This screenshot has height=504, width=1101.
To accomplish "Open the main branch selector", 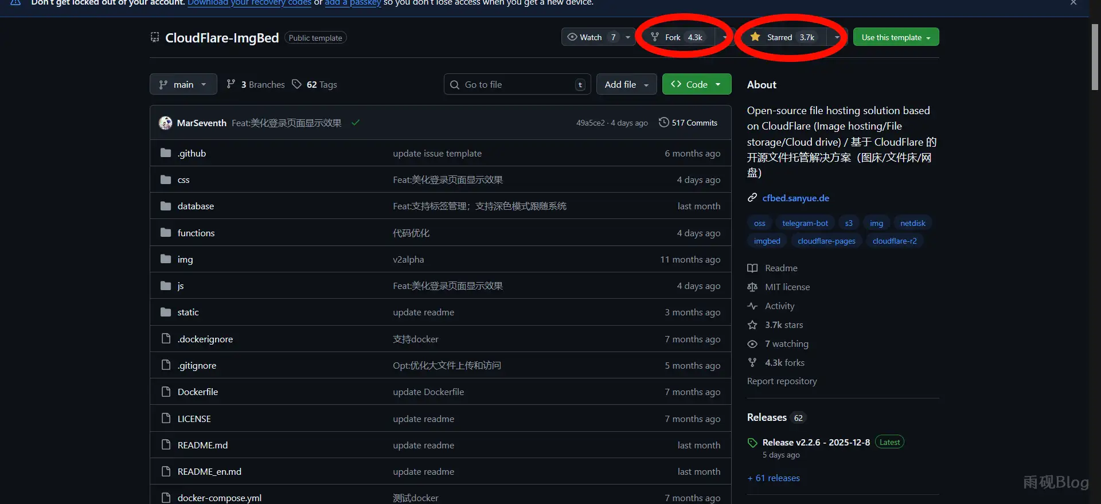I will click(x=183, y=84).
